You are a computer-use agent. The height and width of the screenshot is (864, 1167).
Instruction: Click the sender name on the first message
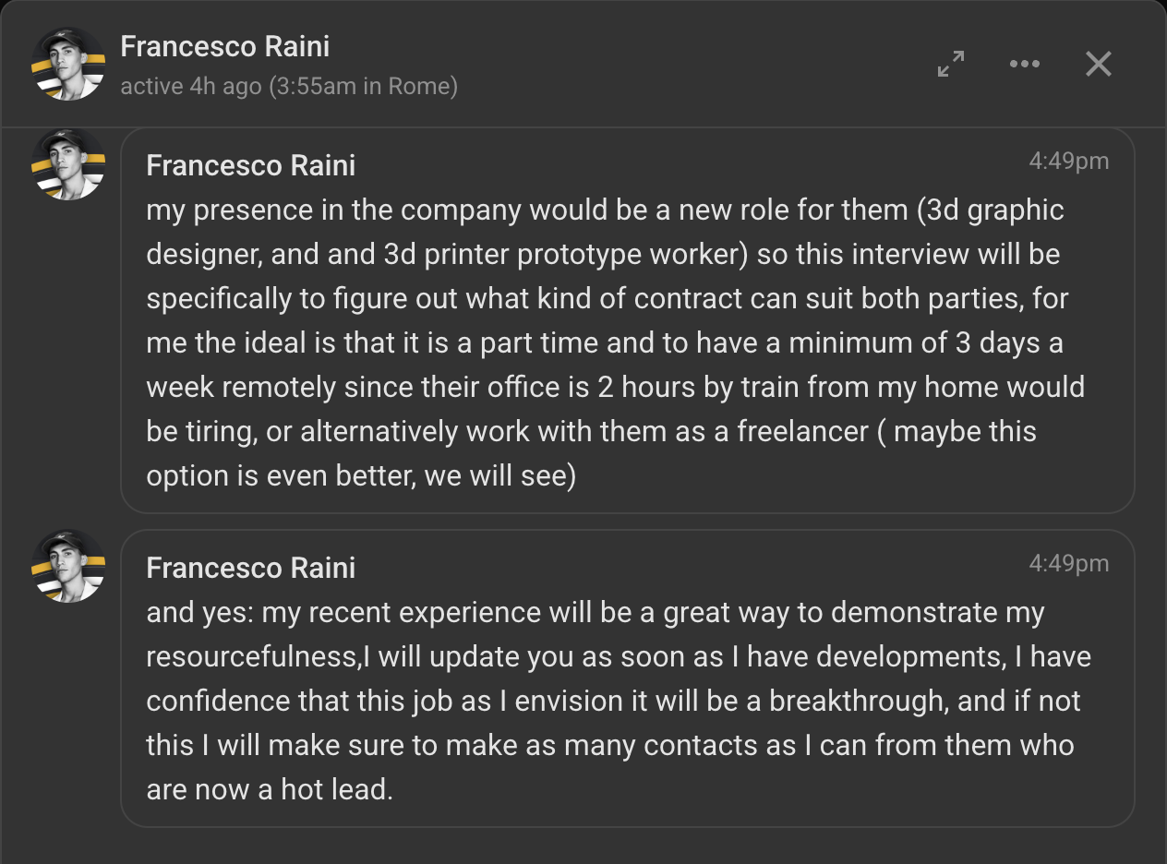click(x=250, y=165)
